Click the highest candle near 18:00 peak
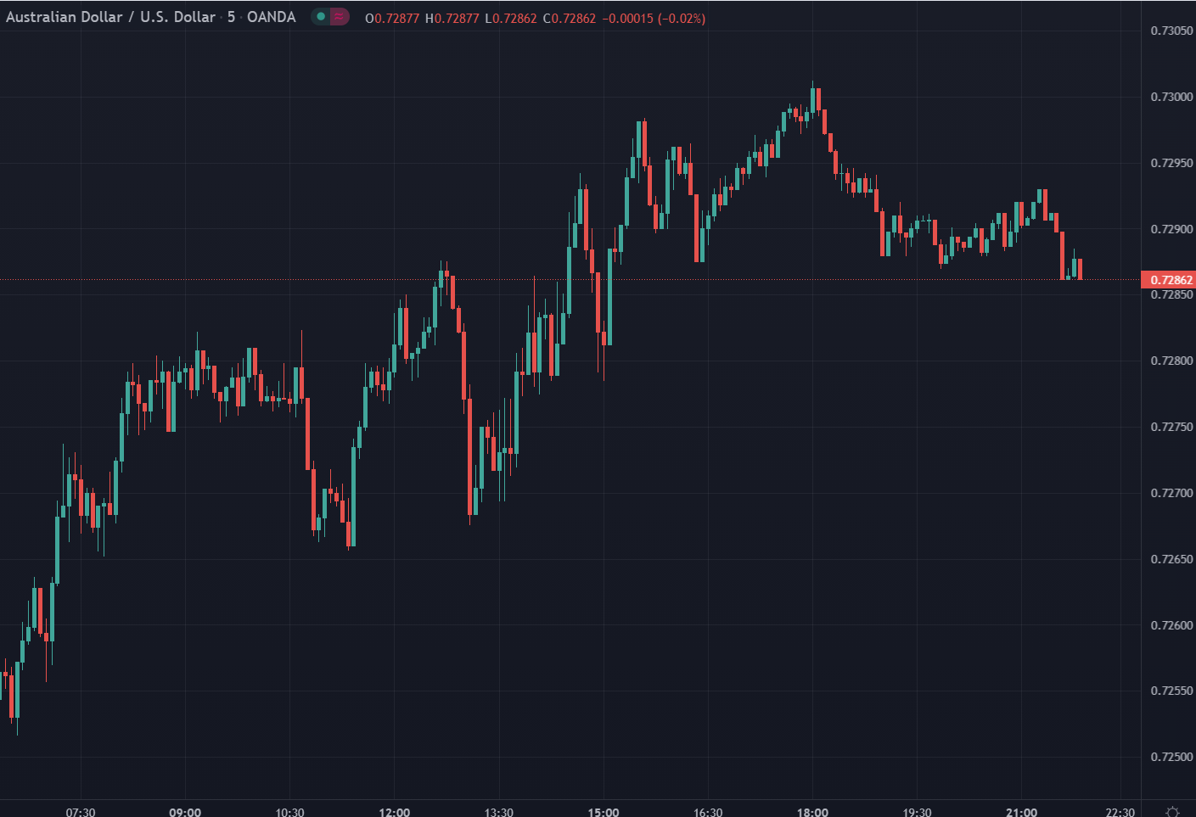The image size is (1196, 817). [x=813, y=98]
